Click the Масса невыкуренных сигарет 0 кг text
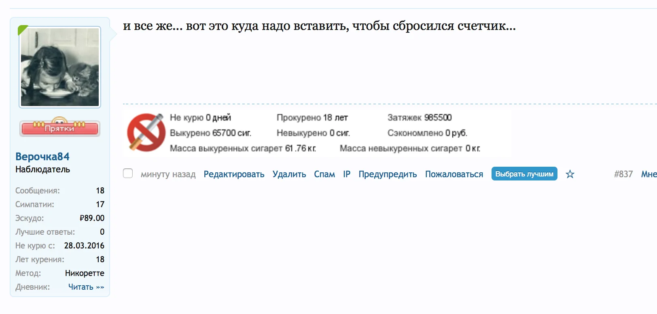The height and width of the screenshot is (314, 657). point(410,149)
